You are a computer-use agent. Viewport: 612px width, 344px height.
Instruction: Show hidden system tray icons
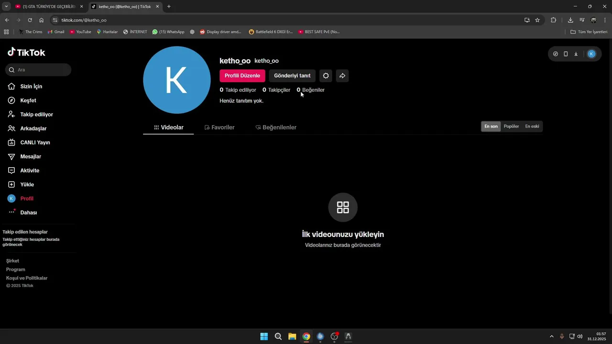click(x=552, y=336)
